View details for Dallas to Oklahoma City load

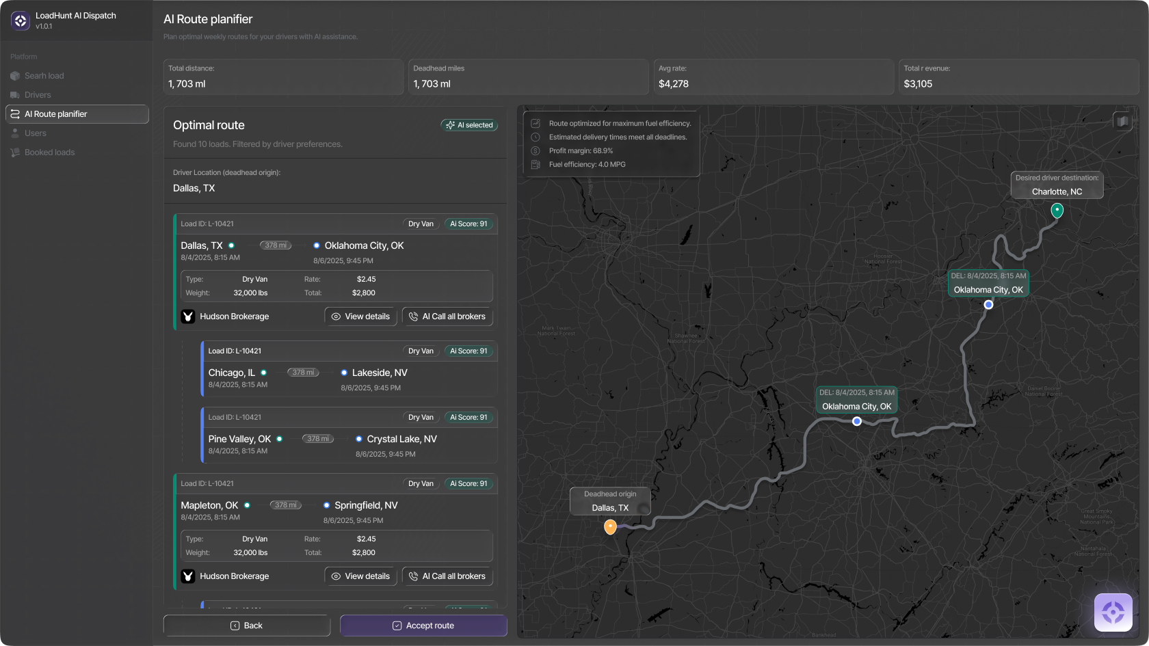(360, 317)
